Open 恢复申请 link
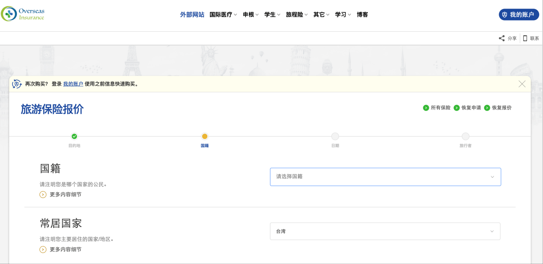Screen dimensions: 543x264 (x=471, y=108)
